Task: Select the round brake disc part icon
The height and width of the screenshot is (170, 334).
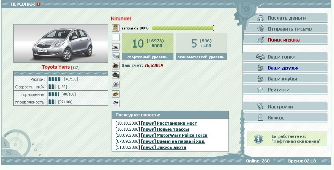Action: point(116,85)
